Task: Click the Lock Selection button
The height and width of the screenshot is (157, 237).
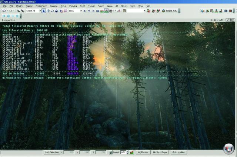Action: 52,152
